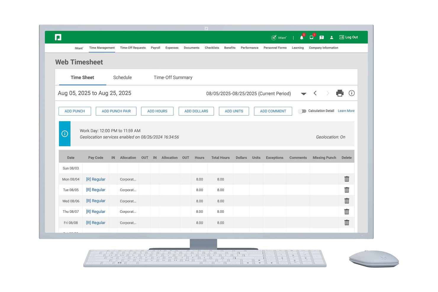The image size is (438, 292).
Task: Click the Pay Code column header
Action: point(96,158)
